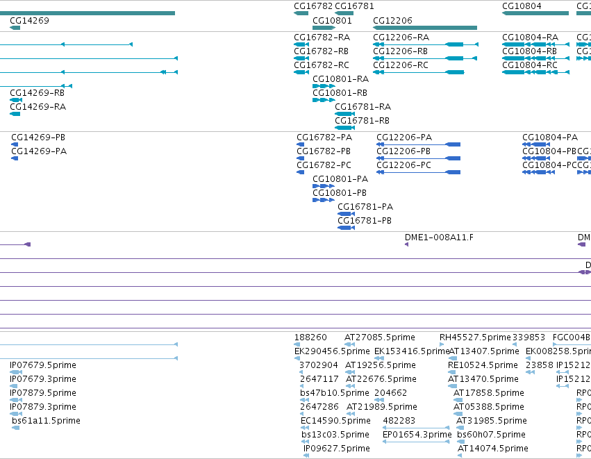
Task: Click the CG10804 gene label
Action: click(x=522, y=6)
